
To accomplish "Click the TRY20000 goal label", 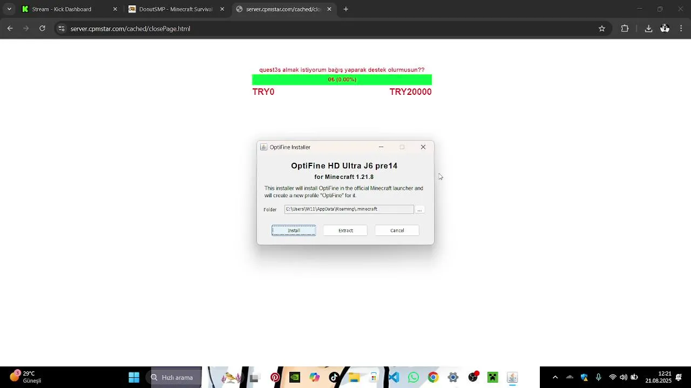I will 410,92.
